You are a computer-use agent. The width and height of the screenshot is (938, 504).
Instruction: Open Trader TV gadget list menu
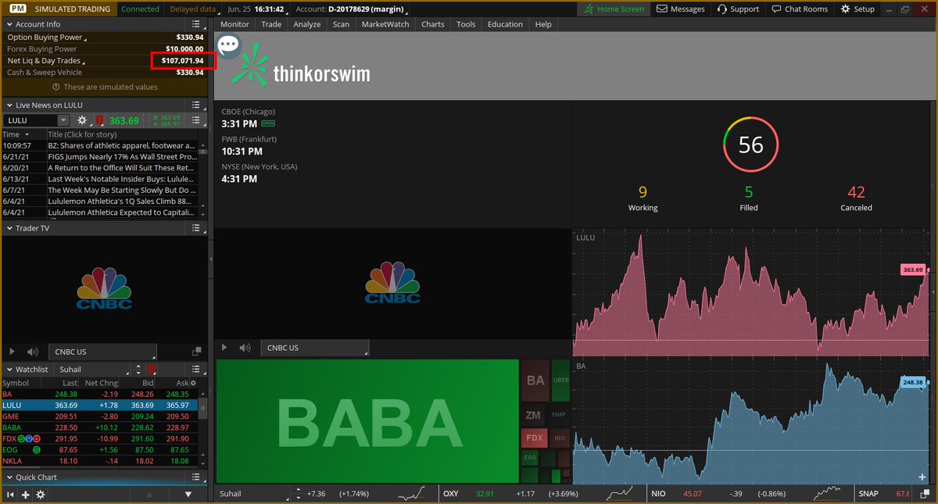(x=196, y=228)
